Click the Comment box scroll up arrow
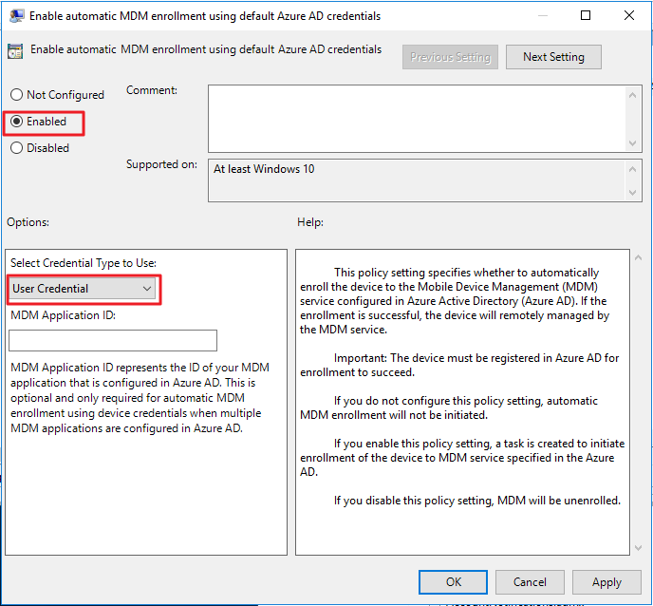This screenshot has width=653, height=606. (632, 95)
